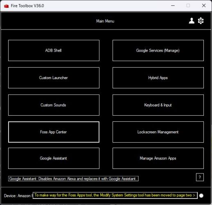Open Manage Amazon Apps
The width and height of the screenshot is (212, 205).
[x=158, y=158]
